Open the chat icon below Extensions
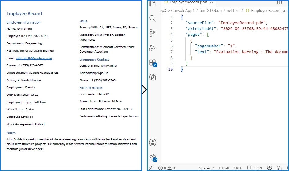Screen dimensions: 289x171 (152, 77)
